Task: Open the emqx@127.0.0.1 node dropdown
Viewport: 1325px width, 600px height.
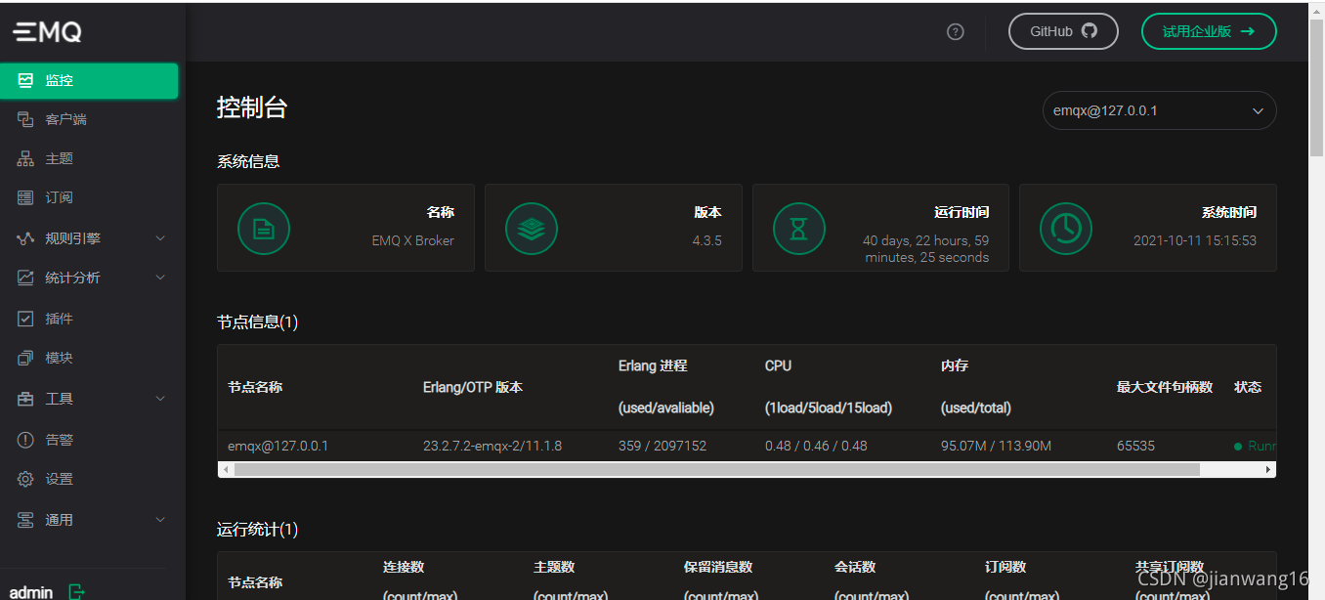Action: (x=1159, y=110)
